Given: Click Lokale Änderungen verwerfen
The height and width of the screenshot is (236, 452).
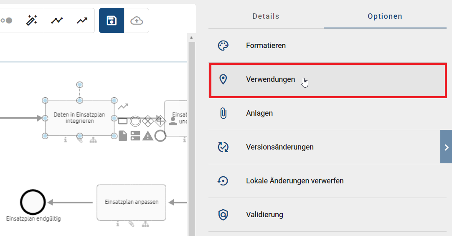Looking at the screenshot, I should click(x=295, y=181).
